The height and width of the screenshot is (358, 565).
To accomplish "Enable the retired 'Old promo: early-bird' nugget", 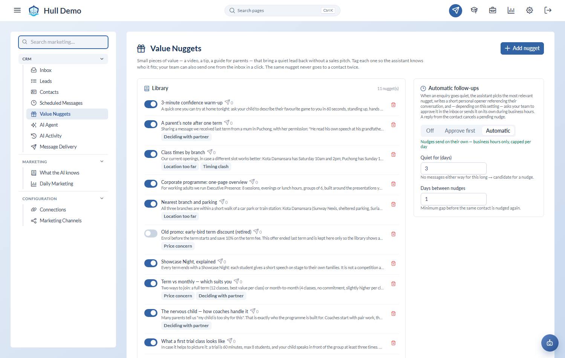I will (x=151, y=234).
